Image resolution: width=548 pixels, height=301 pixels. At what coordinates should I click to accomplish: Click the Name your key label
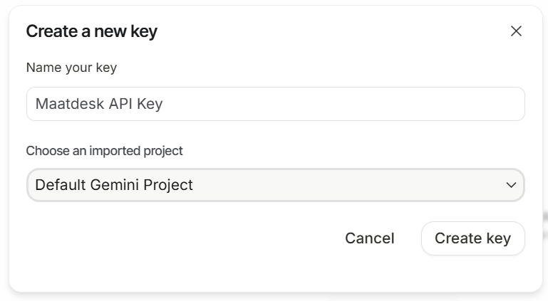click(x=71, y=68)
